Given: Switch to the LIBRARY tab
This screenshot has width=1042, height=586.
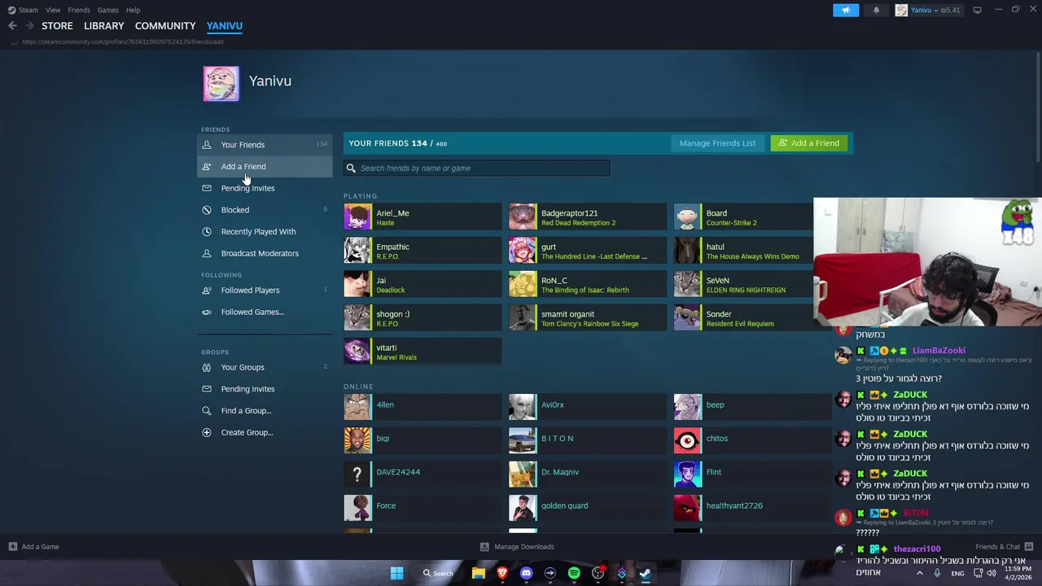Looking at the screenshot, I should [104, 26].
